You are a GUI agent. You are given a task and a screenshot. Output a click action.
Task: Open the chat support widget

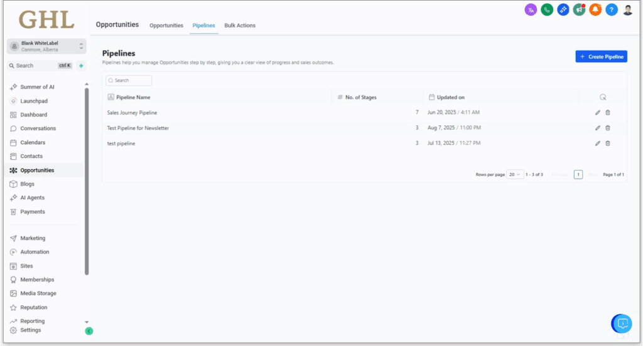(x=622, y=324)
